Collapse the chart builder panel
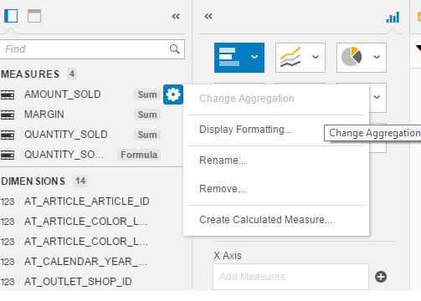The height and width of the screenshot is (301, 421). (208, 17)
